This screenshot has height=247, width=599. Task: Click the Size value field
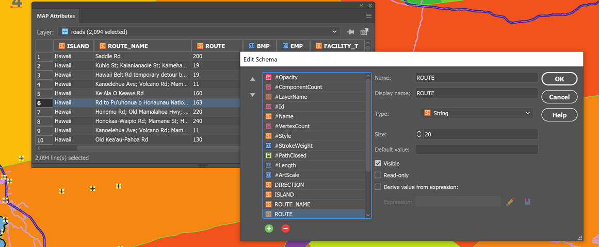click(x=480, y=134)
